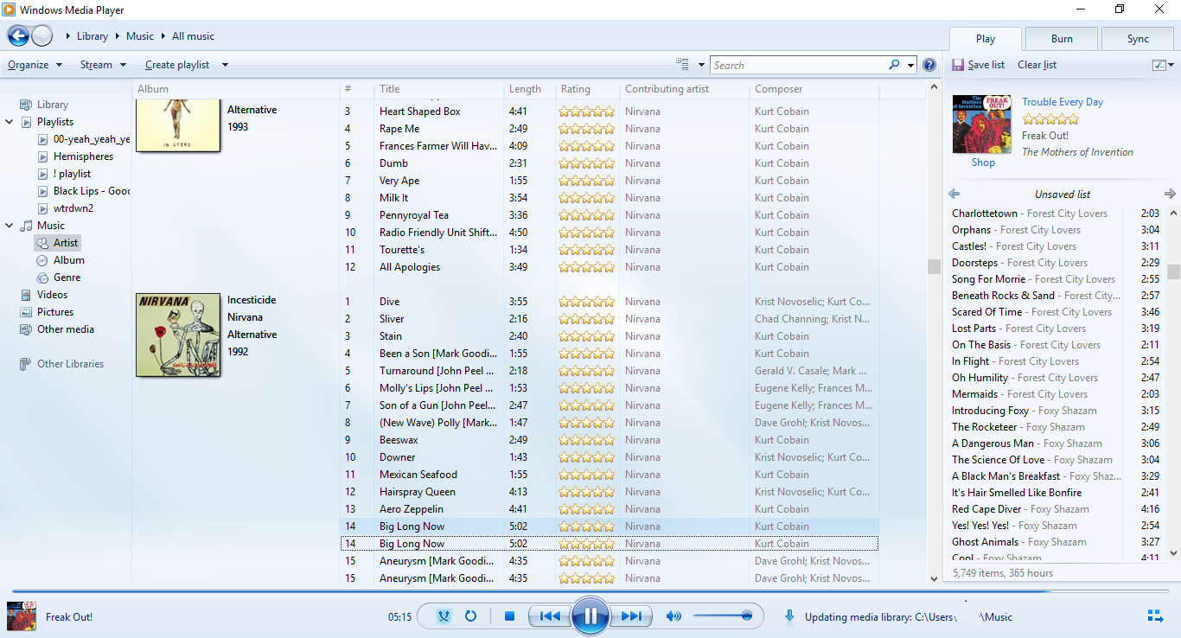
Task: Open Videos library
Action: (x=52, y=295)
